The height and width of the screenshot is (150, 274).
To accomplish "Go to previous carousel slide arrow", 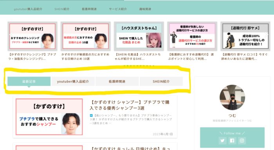I will [x=11, y=35].
